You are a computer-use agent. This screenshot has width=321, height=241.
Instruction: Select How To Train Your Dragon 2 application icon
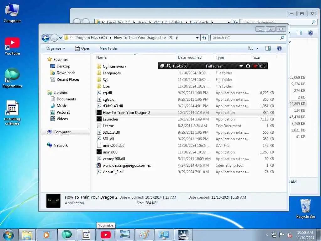tap(99, 113)
